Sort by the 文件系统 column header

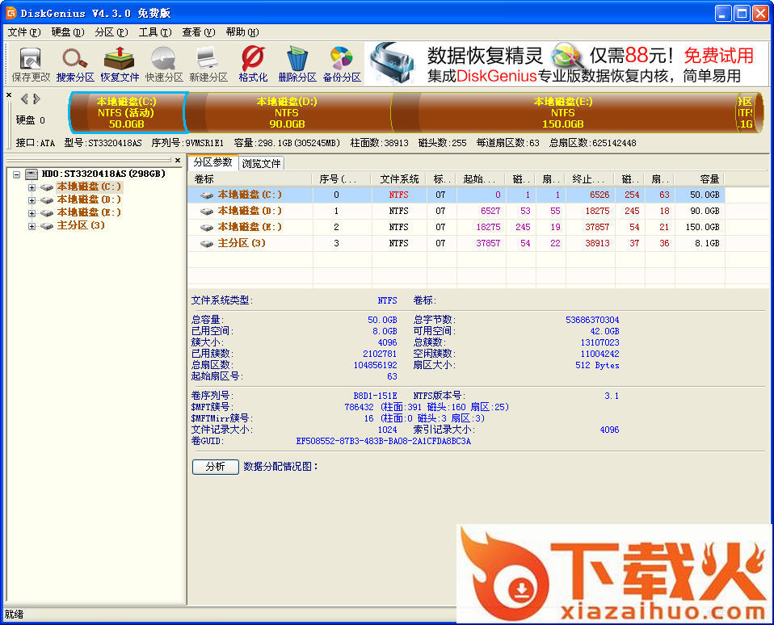click(399, 179)
